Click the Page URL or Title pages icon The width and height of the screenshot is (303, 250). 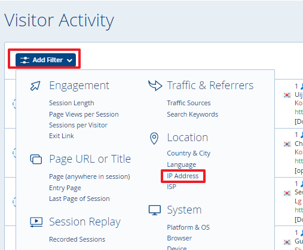36,159
